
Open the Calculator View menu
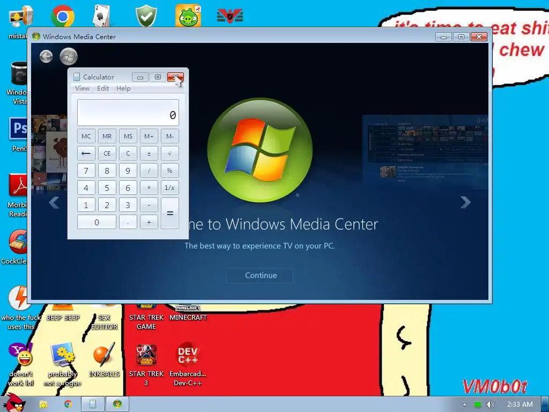[82, 89]
